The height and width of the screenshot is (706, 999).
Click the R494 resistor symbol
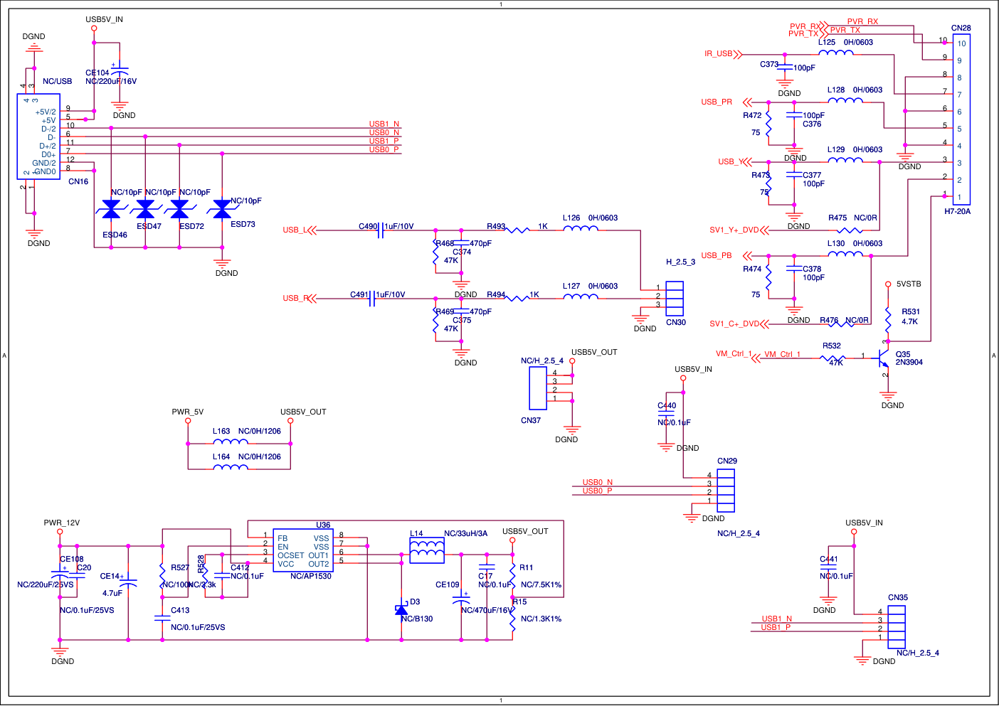tap(517, 299)
